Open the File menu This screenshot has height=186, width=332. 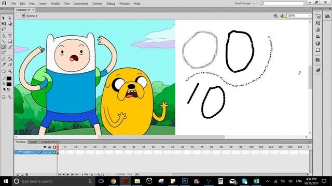13,4
